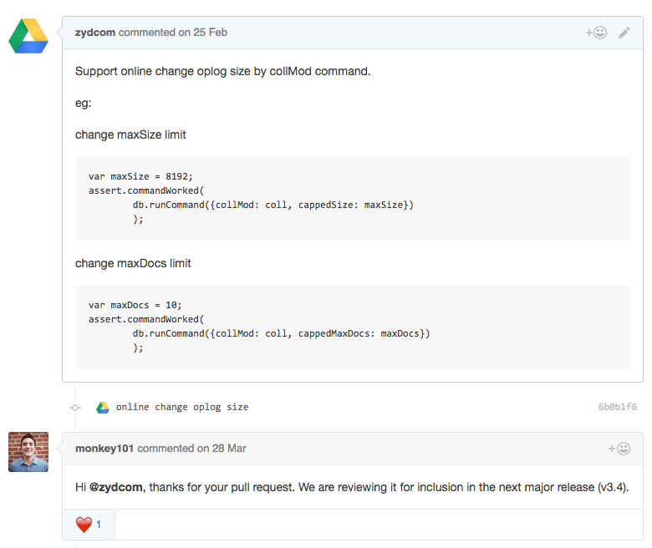Click the "change maxSize limit" text
Viewport: 652px width, 548px height.
coord(130,134)
